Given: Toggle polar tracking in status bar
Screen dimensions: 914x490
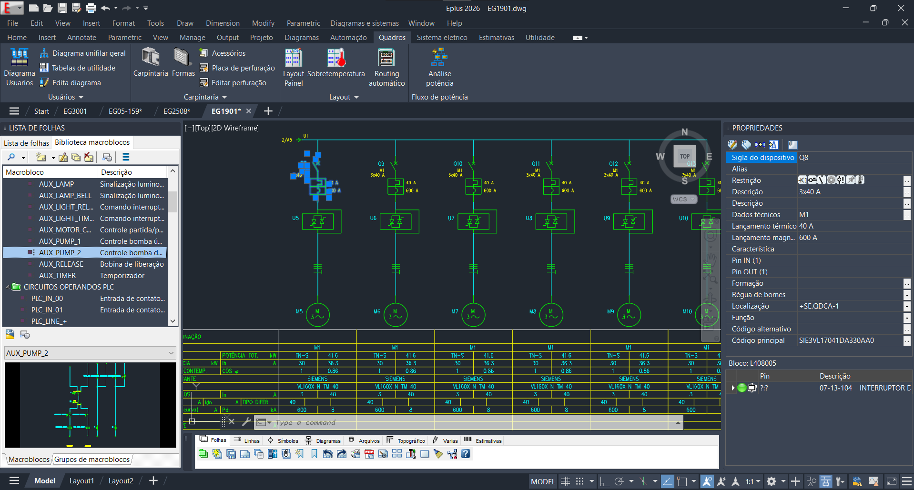Looking at the screenshot, I should point(619,481).
